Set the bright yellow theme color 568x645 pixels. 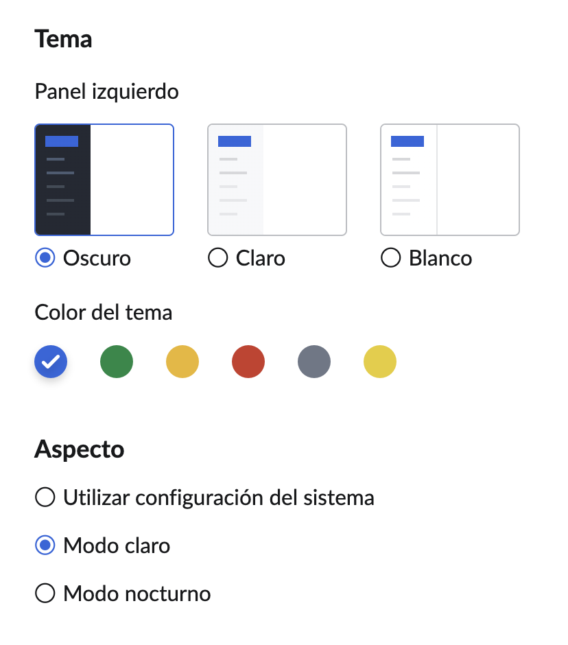(x=380, y=362)
